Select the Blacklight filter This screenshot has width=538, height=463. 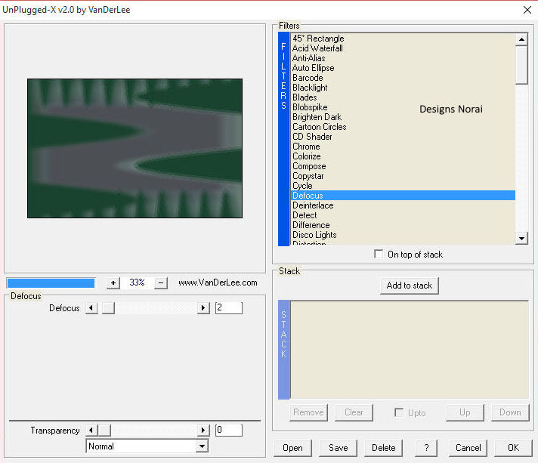[403, 88]
